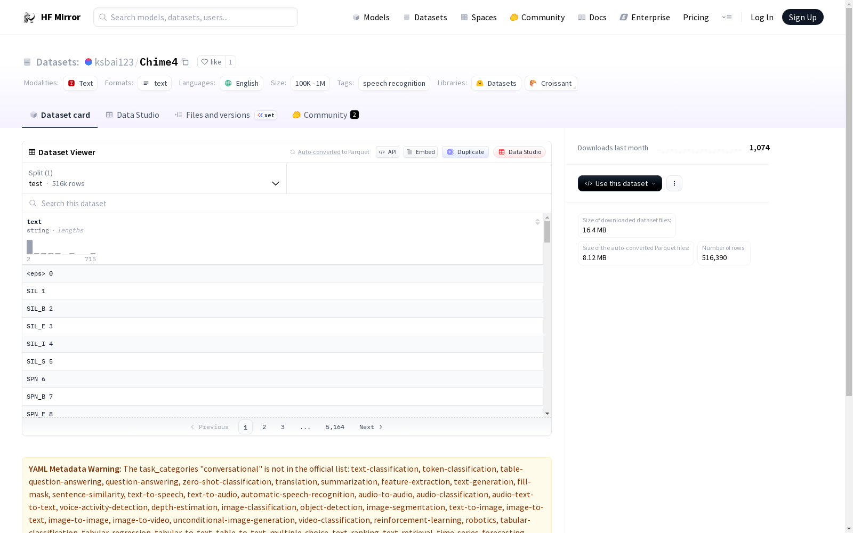Select the row 'SIL_E 3'
This screenshot has width=853, height=533.
tap(283, 326)
